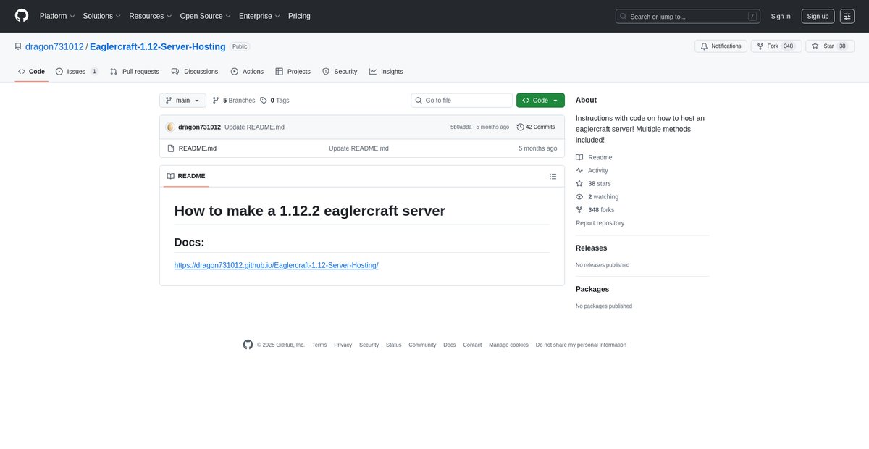Expand the Solutions dropdown
This screenshot has width=869, height=449.
pyautogui.click(x=101, y=16)
